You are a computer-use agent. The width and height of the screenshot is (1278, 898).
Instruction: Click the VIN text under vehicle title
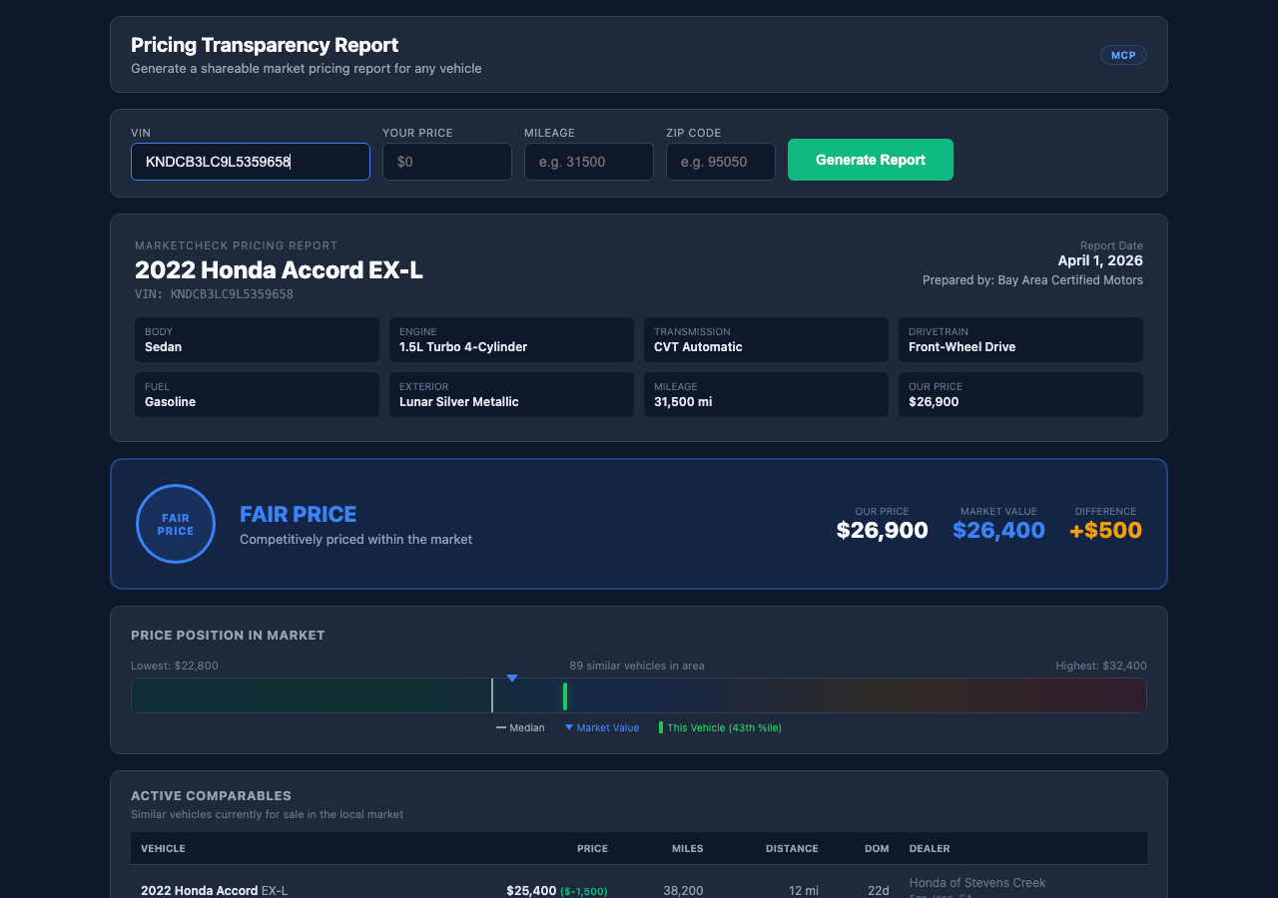coord(214,294)
